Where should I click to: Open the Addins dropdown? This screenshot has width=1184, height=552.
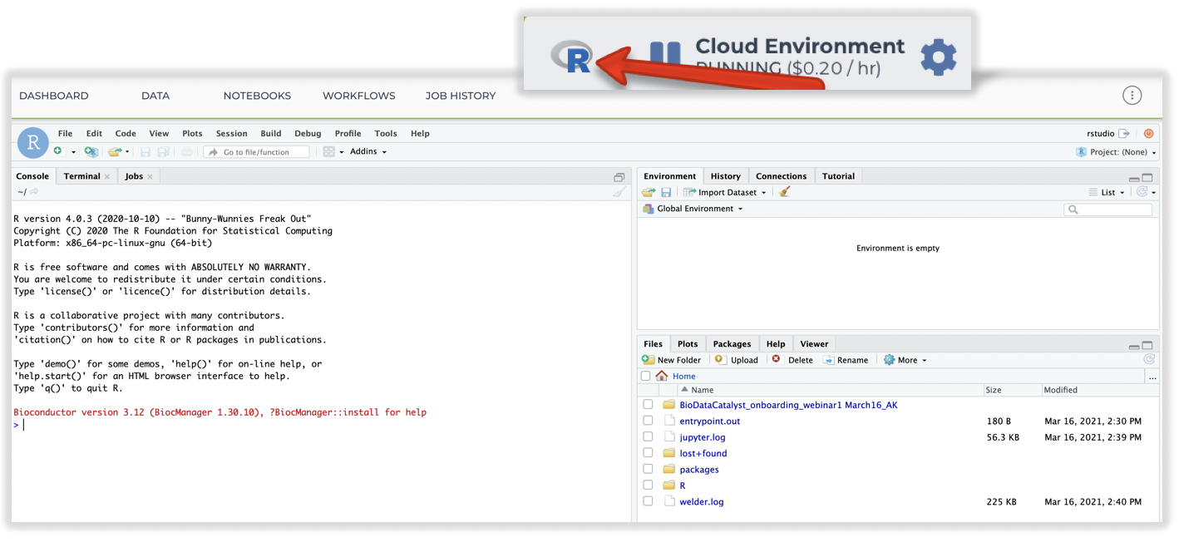pyautogui.click(x=368, y=151)
